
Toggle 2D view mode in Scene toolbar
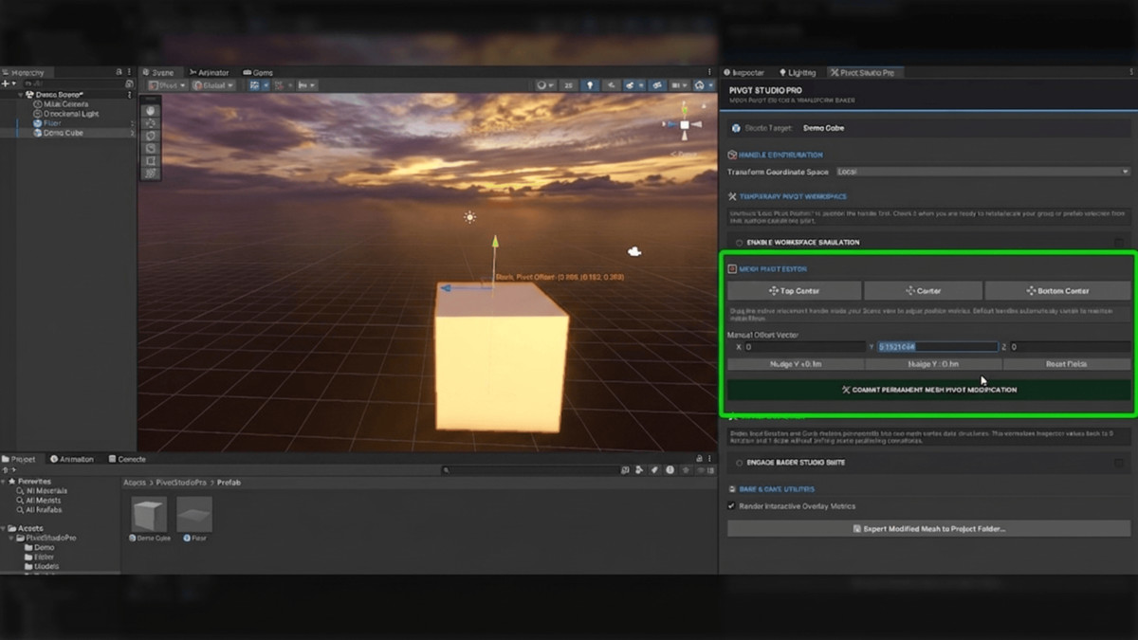(568, 85)
